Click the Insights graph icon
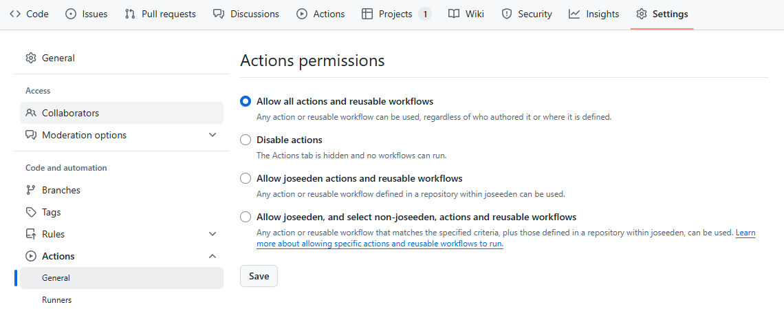 pos(574,14)
